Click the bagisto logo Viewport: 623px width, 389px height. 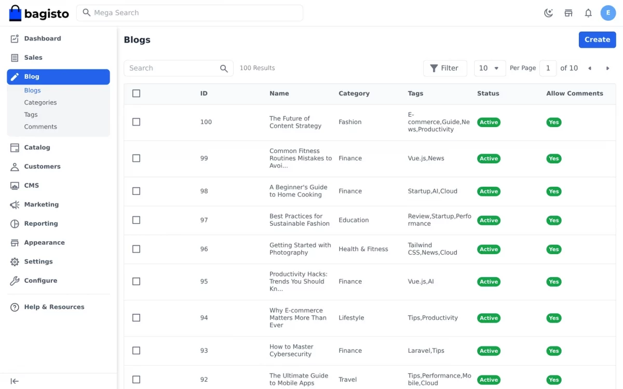tap(39, 13)
